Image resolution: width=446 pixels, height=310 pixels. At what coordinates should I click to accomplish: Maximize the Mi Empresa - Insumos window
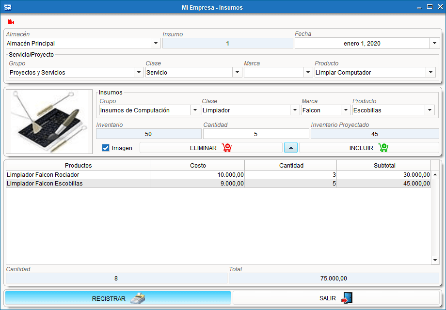click(430, 7)
